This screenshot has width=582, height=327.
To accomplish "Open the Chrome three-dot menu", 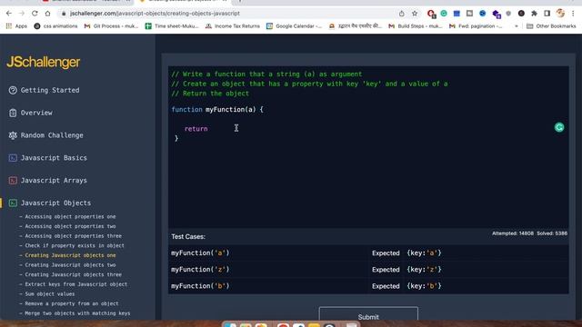I will click(x=573, y=14).
